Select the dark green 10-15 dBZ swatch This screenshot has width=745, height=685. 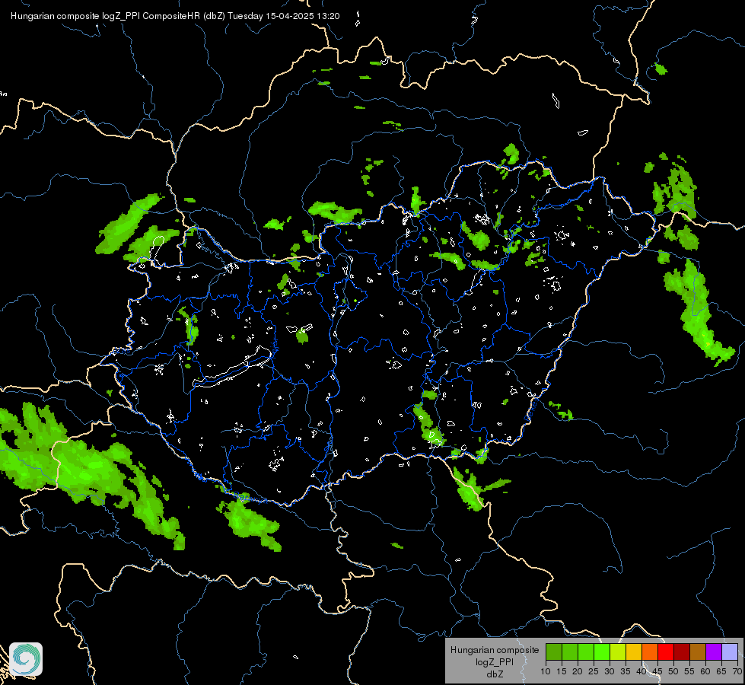pyautogui.click(x=554, y=652)
